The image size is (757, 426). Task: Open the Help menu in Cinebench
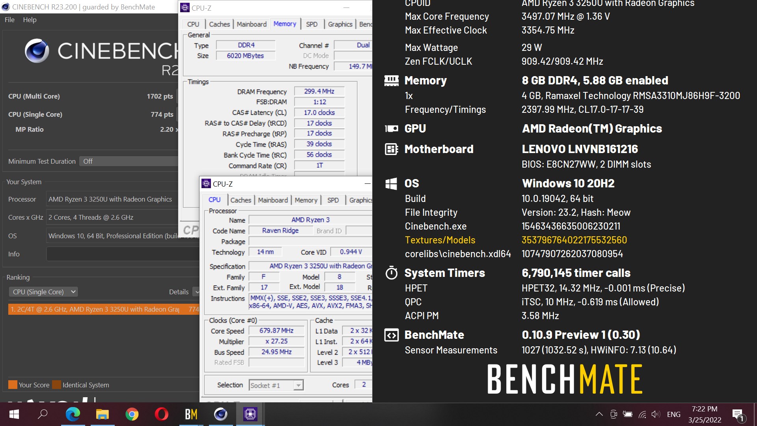[30, 20]
